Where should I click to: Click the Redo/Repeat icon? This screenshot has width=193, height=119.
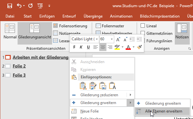point(30,6)
